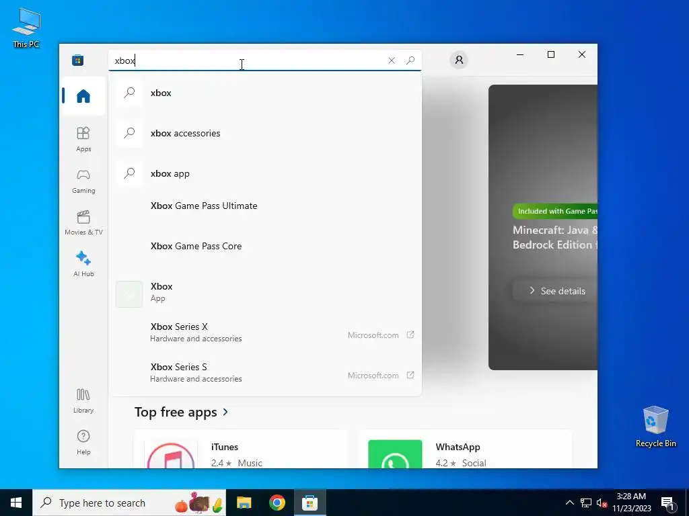Open the iTunes app card
This screenshot has height=516, width=689.
click(x=240, y=449)
